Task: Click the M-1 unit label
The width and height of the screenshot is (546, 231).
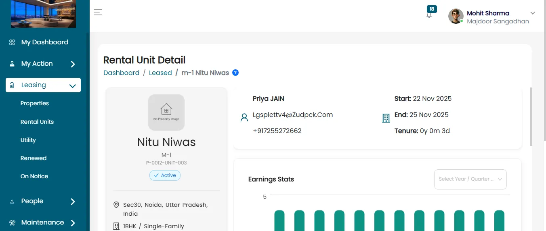Action: 166,155
